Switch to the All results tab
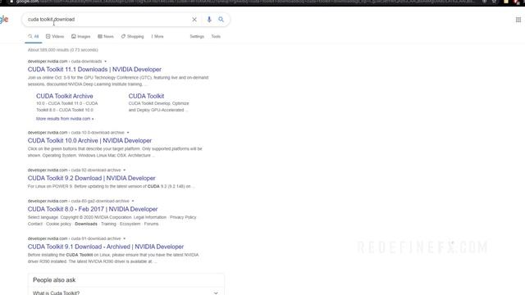Image resolution: width=525 pixels, height=295 pixels. [34, 36]
